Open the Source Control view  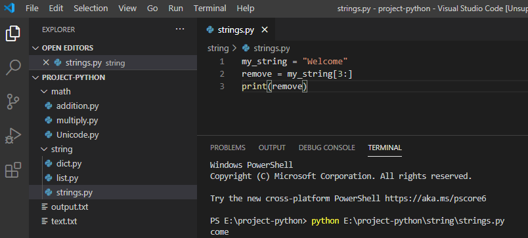click(13, 102)
